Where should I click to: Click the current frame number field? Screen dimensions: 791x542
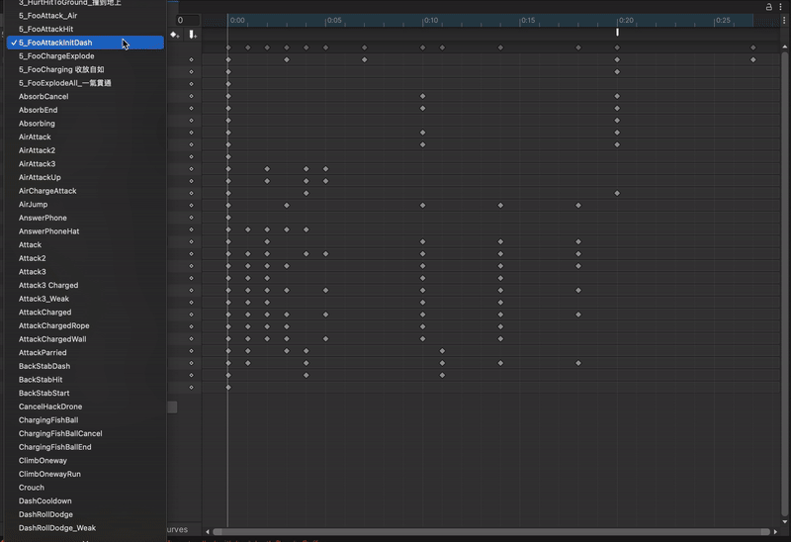(187, 20)
